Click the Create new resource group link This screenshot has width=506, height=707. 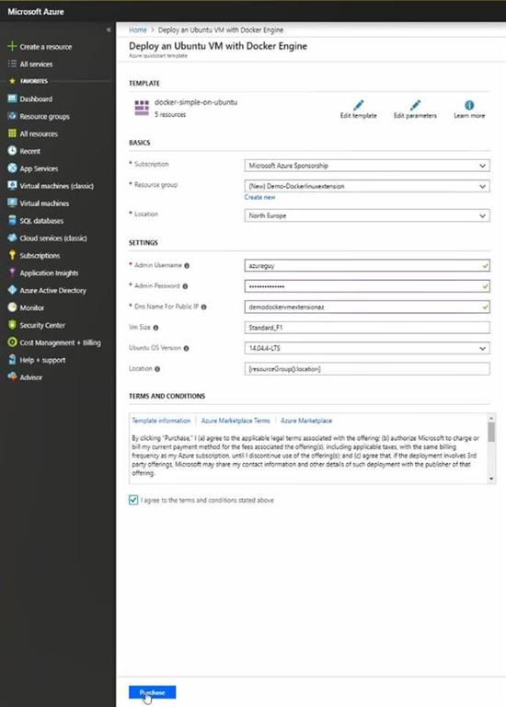pos(259,197)
